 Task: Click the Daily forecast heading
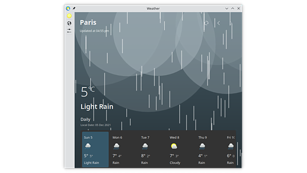coord(85,119)
